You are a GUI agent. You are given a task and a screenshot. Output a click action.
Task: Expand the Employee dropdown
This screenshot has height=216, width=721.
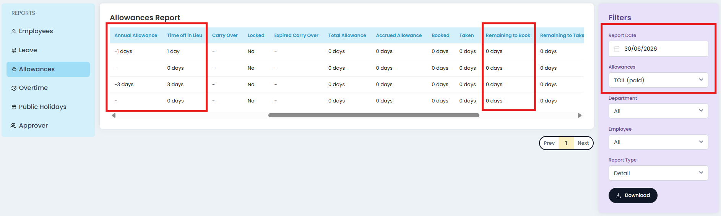(x=658, y=142)
